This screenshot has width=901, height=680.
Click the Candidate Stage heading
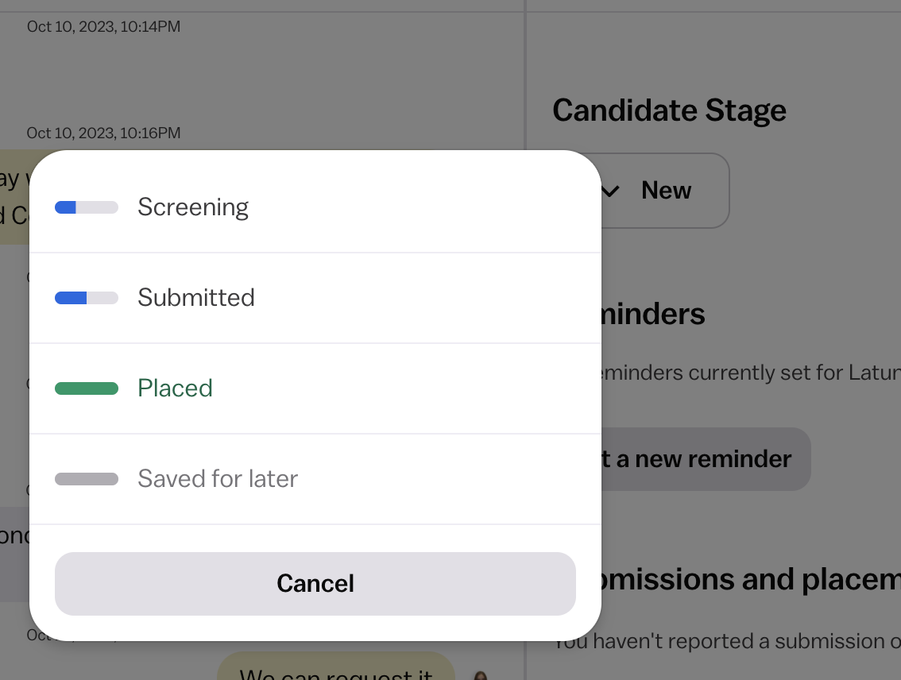(x=670, y=110)
